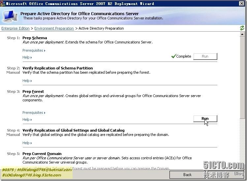Click the wizard title bar app icon

point(3,4)
